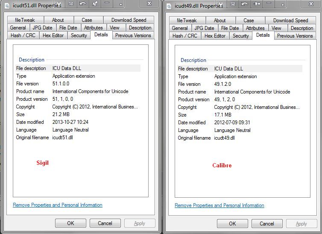Switch to Attributes tab in icudt51.dll window
This screenshot has height=234, width=322.
tap(94, 27)
